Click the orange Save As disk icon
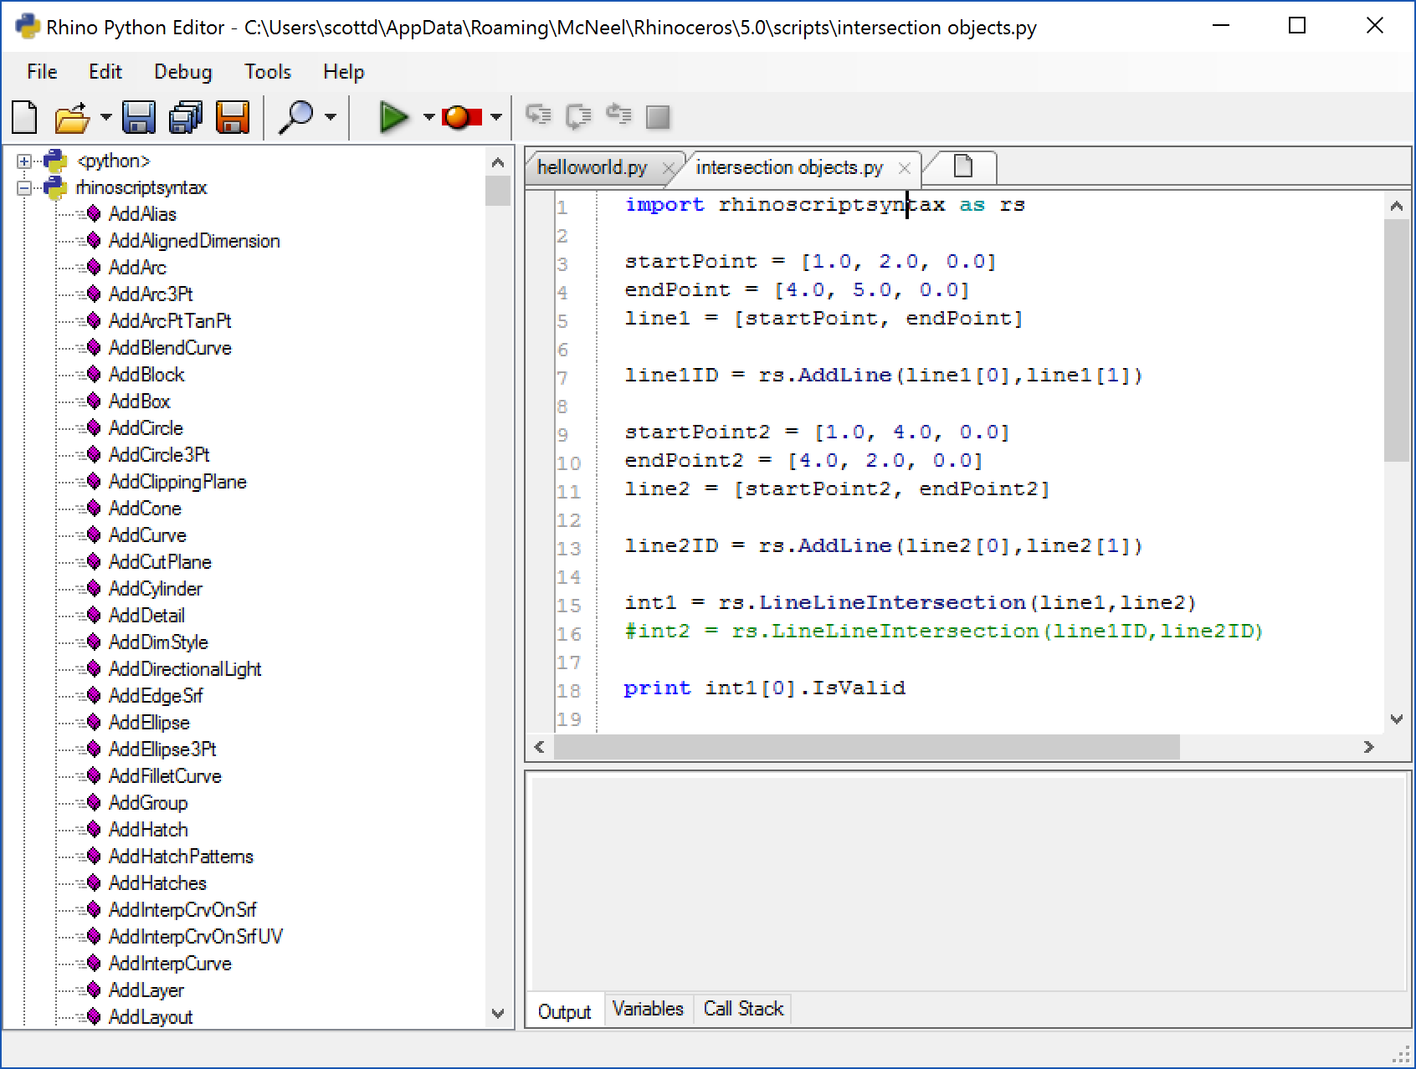1416x1069 pixels. [233, 117]
